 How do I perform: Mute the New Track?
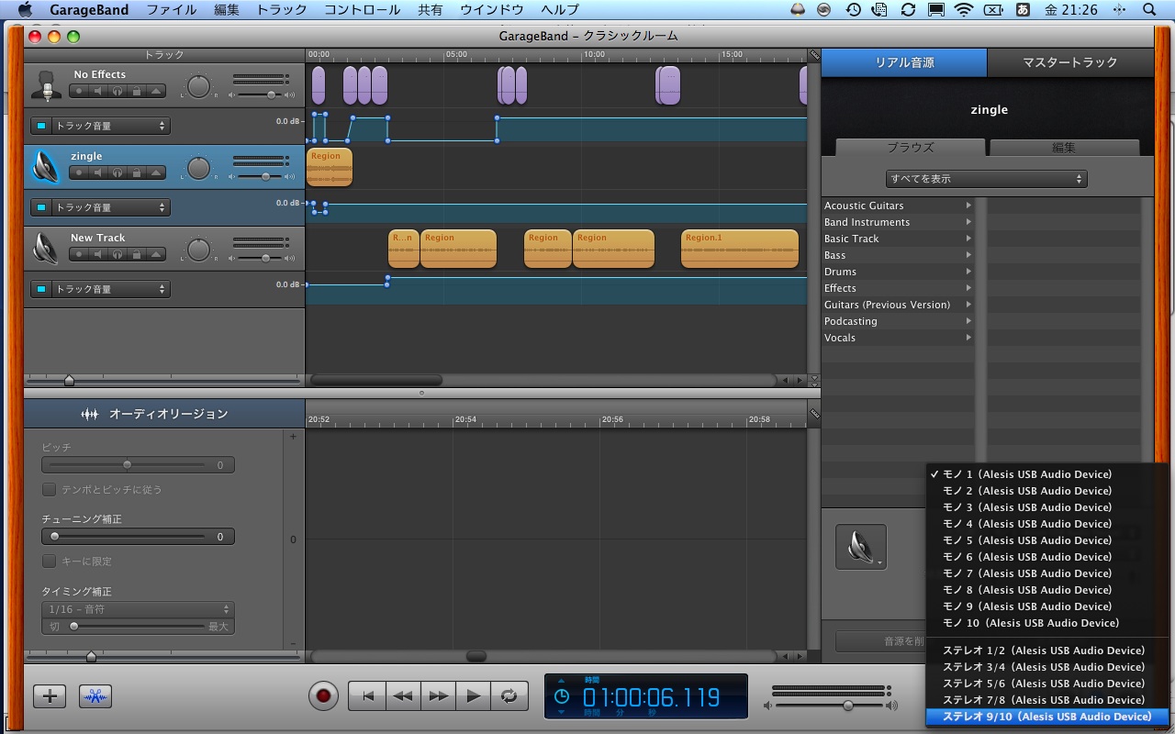click(x=99, y=254)
